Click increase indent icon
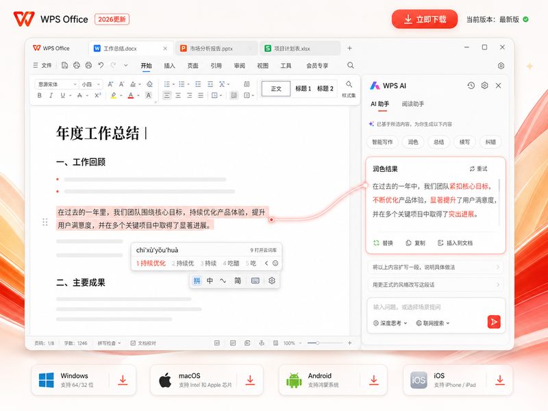This screenshot has height=411, width=548. click(x=210, y=84)
